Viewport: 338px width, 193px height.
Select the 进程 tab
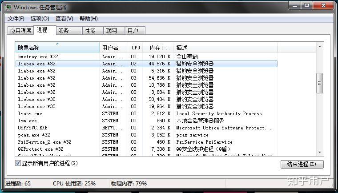point(45,30)
